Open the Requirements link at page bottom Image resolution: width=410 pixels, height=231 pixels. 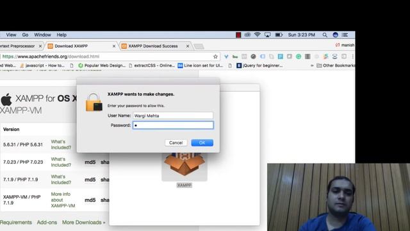click(x=15, y=223)
